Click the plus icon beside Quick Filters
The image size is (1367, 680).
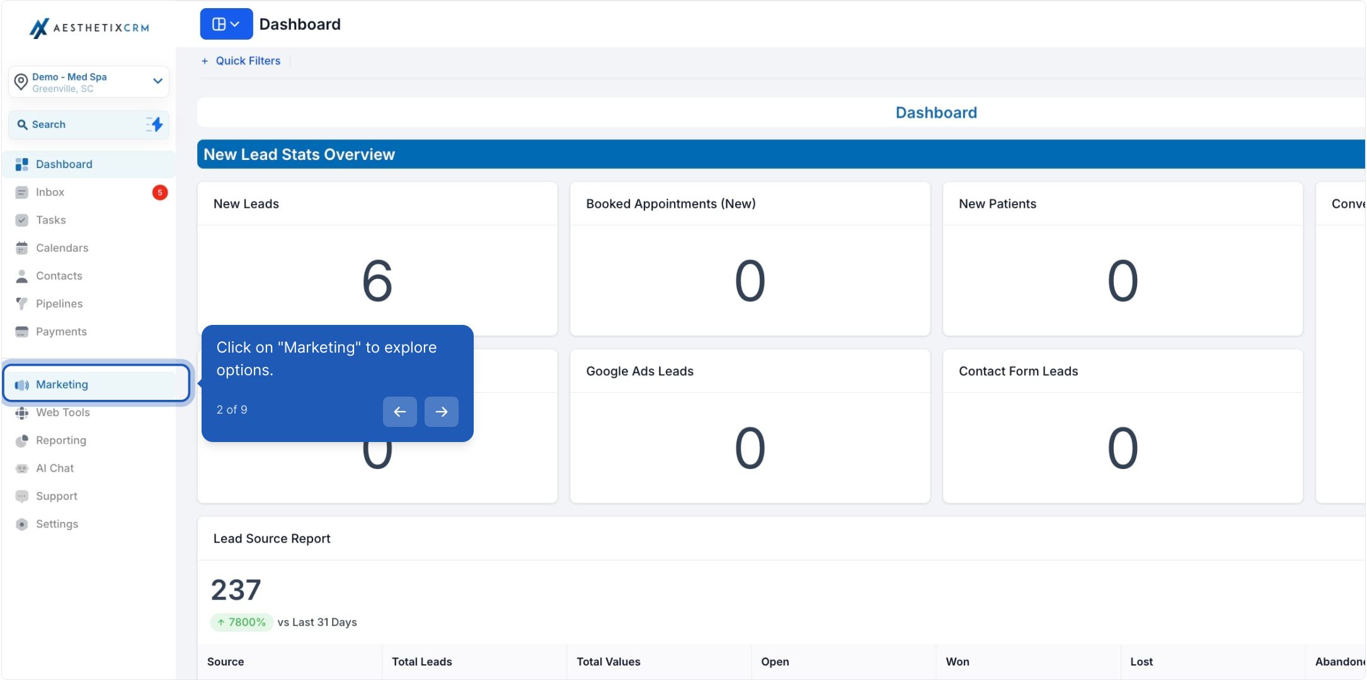pyautogui.click(x=204, y=61)
